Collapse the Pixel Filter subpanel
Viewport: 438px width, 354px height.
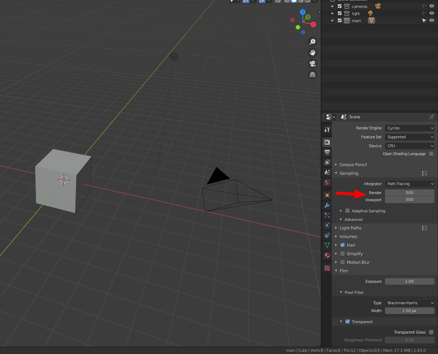341,292
